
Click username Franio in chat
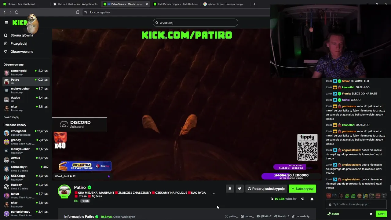tap(346, 94)
